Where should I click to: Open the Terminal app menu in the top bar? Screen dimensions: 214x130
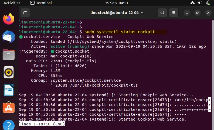[41, 3]
